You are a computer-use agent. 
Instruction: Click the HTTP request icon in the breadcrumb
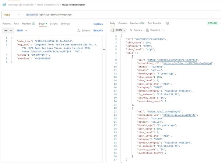coord(5,4)
